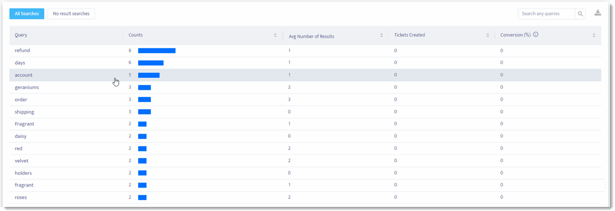Click avg results value 3 for order
Image resolution: width=615 pixels, height=211 pixels.
(x=289, y=99)
